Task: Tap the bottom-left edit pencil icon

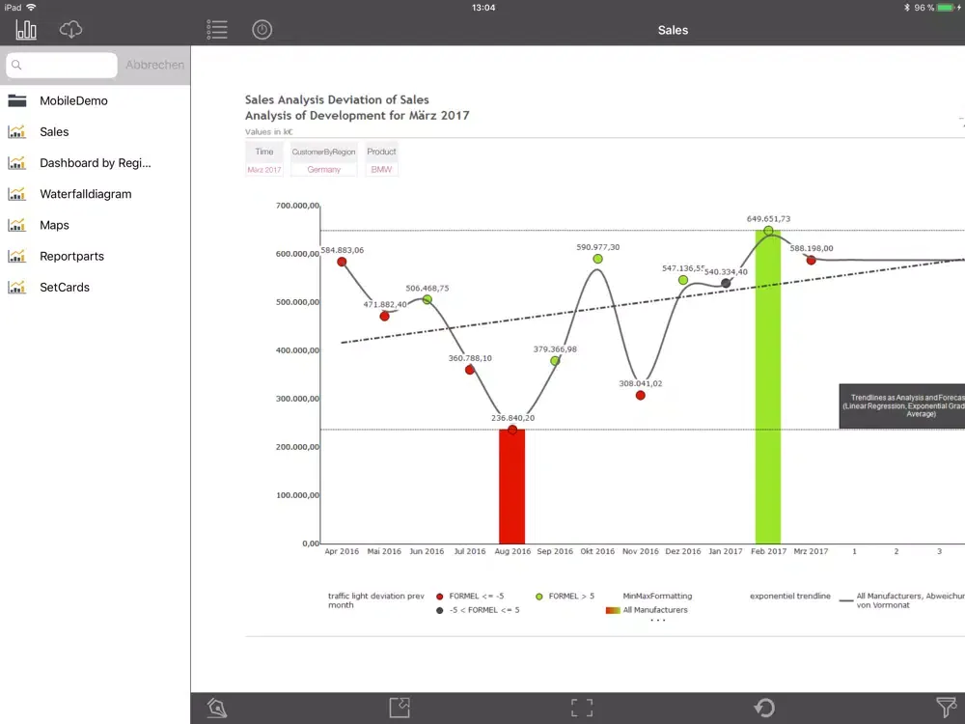Action: [x=216, y=708]
